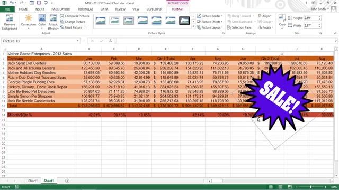
Task: Click column header E
Action: tap(166, 49)
